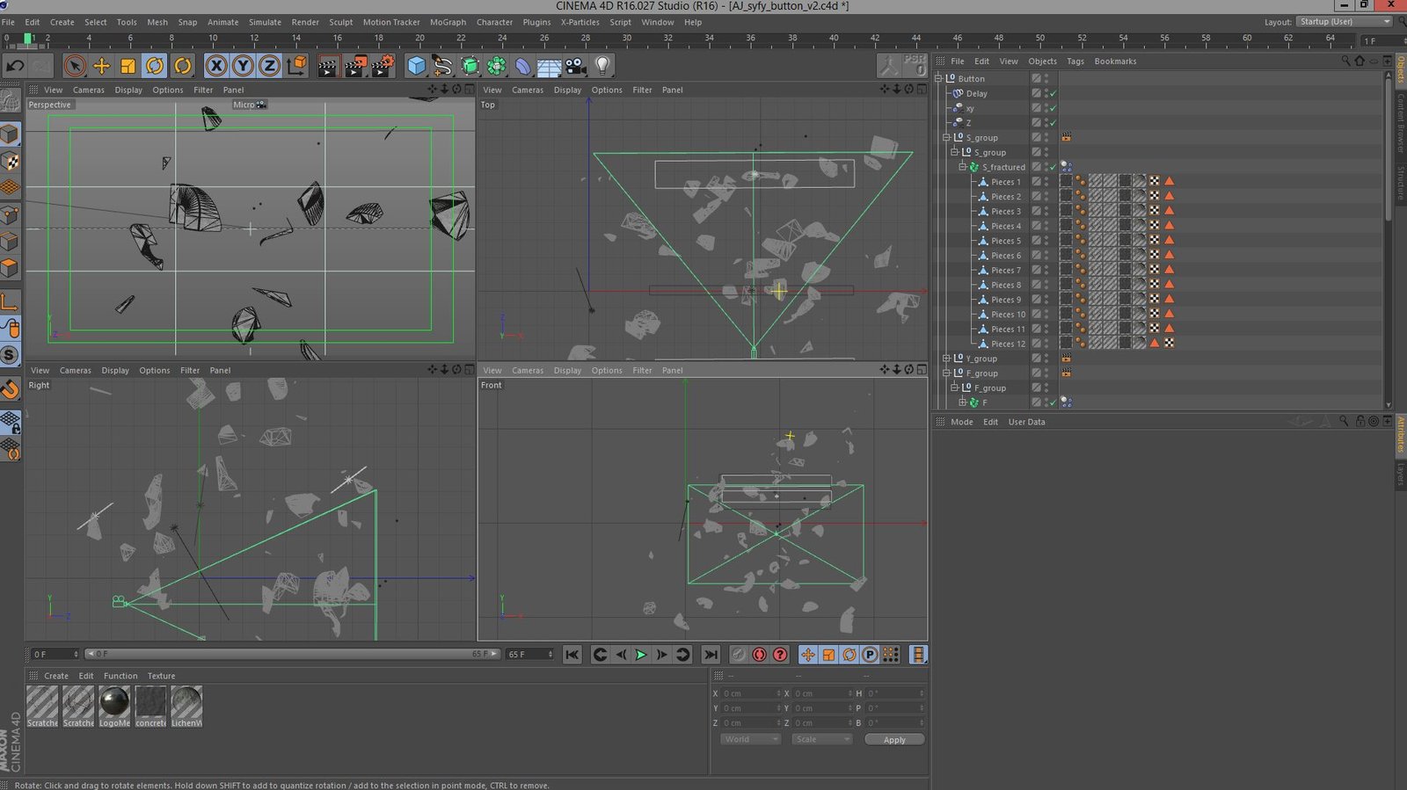The height and width of the screenshot is (790, 1407).
Task: Collapse the S_fractured object tree
Action: tap(962, 167)
